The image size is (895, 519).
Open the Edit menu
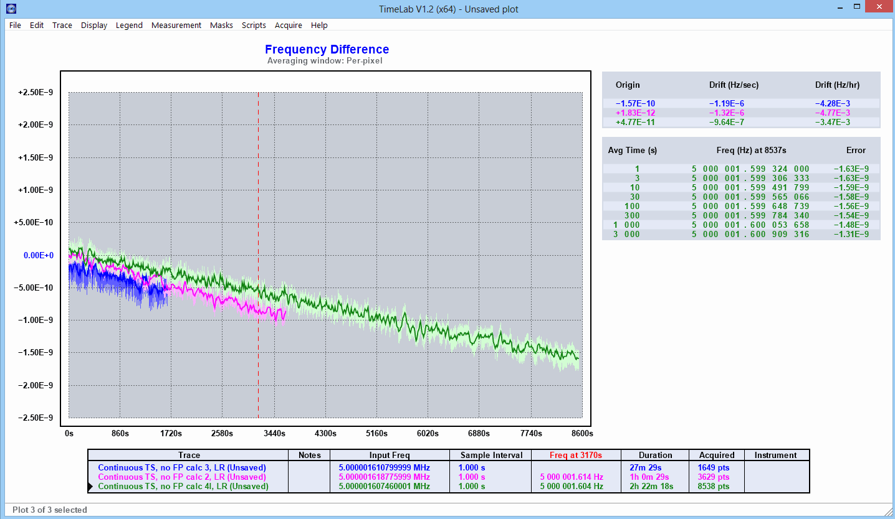[x=37, y=26]
